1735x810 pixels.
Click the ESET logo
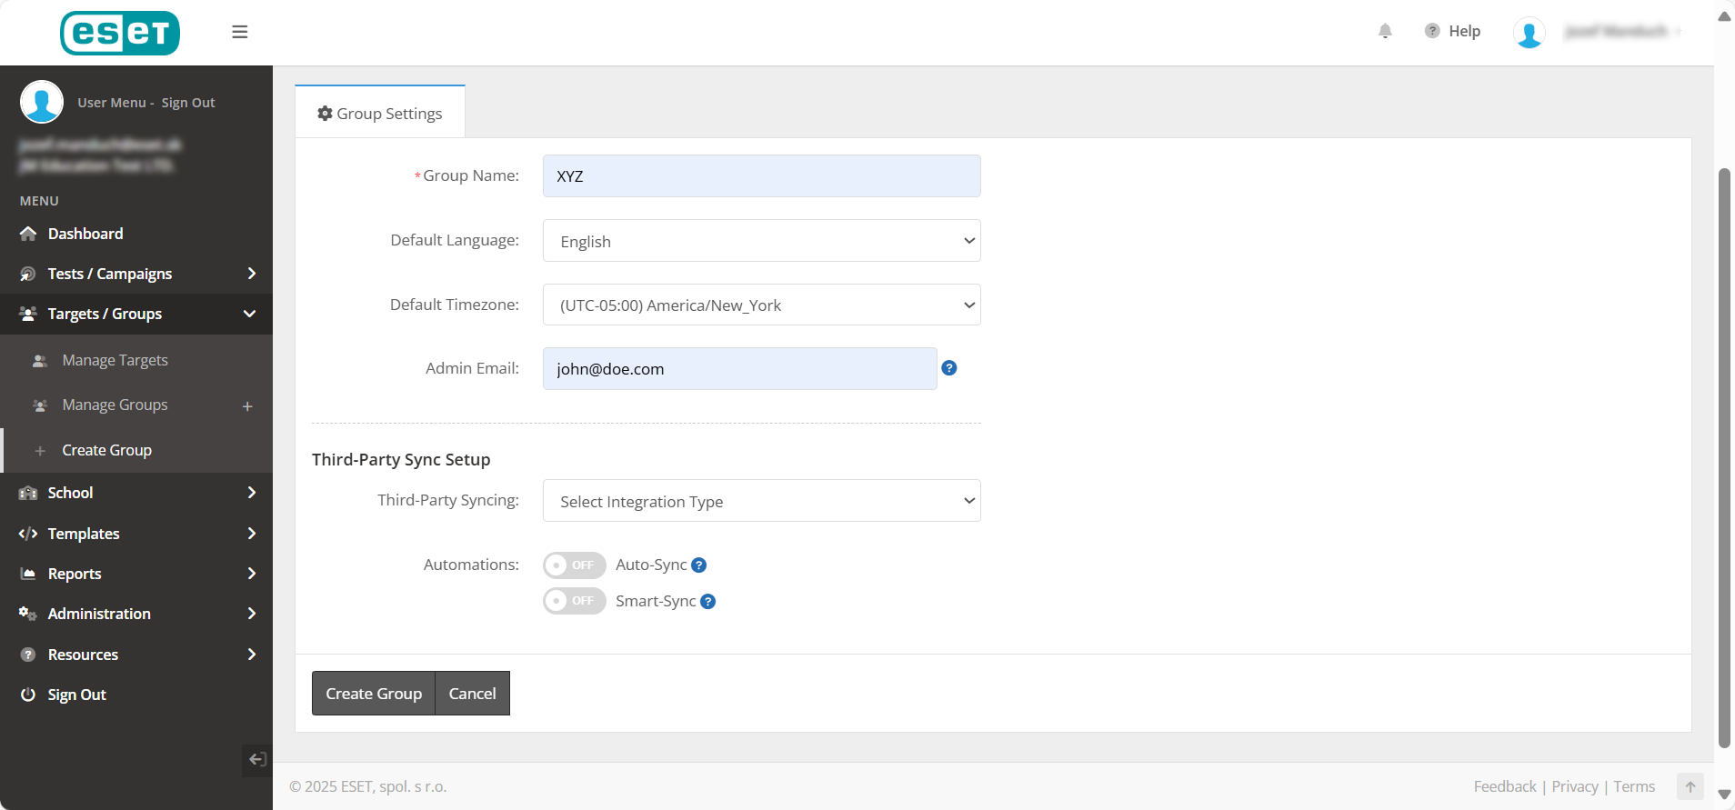[x=120, y=33]
